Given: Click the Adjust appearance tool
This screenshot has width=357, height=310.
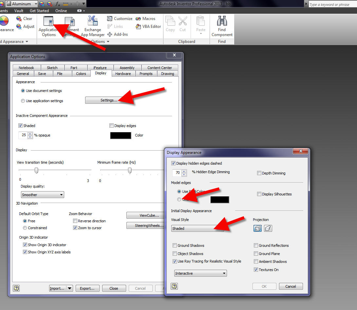Looking at the screenshot, I should pos(25,27).
